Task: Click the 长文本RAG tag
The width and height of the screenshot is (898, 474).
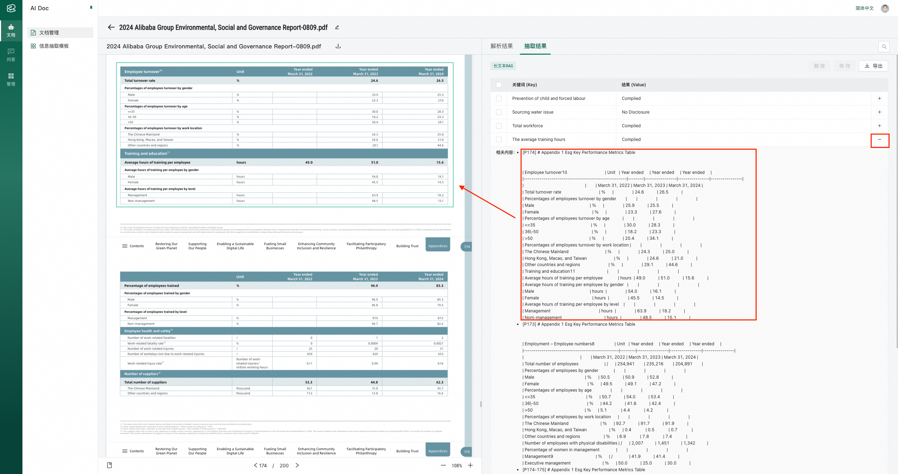Action: [x=503, y=66]
